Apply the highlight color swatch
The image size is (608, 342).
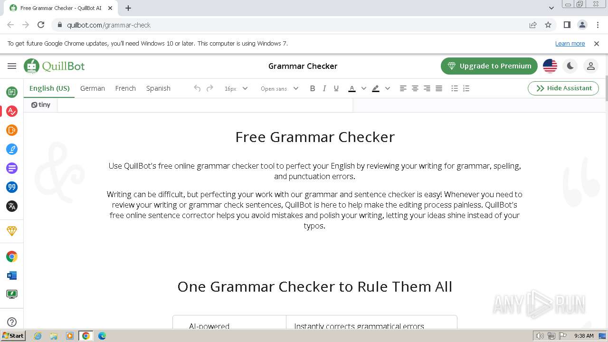click(376, 88)
